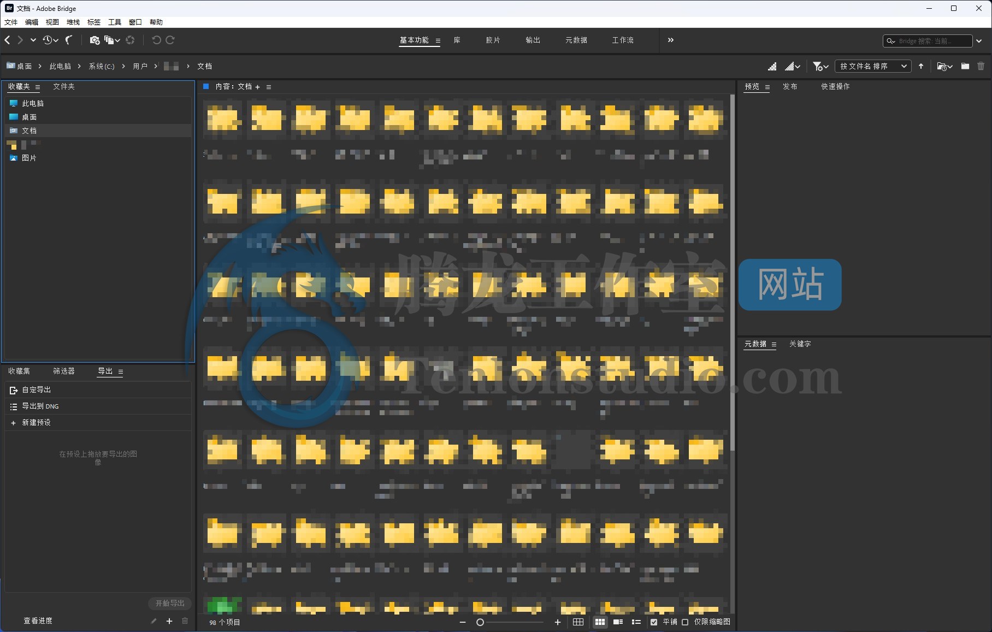Click 新建预设 to create a preset
The height and width of the screenshot is (632, 992).
coord(36,422)
